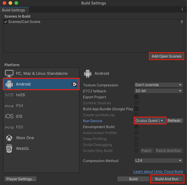Select the tvOS platform icon
The width and height of the screenshot is (187, 185).
[x=9, y=95]
